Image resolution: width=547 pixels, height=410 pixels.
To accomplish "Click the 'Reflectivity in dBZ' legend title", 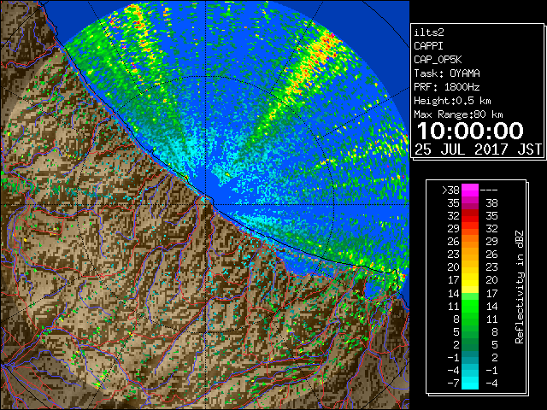I will pyautogui.click(x=519, y=287).
